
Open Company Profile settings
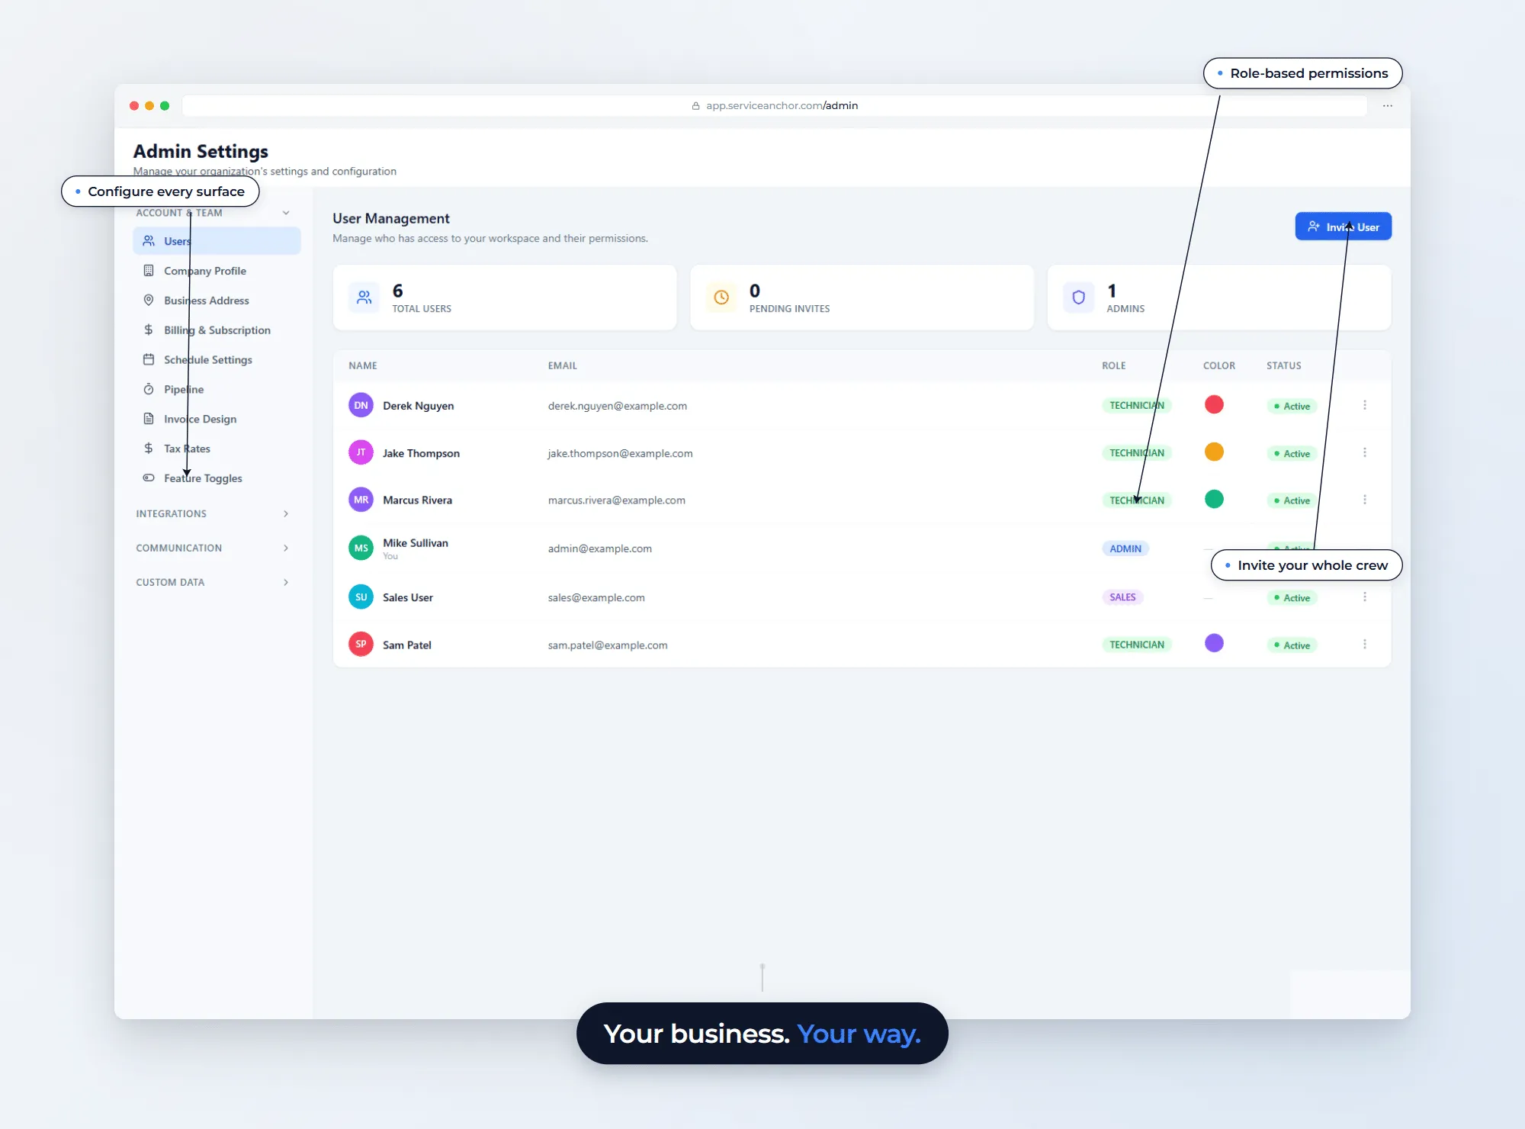[x=217, y=271]
